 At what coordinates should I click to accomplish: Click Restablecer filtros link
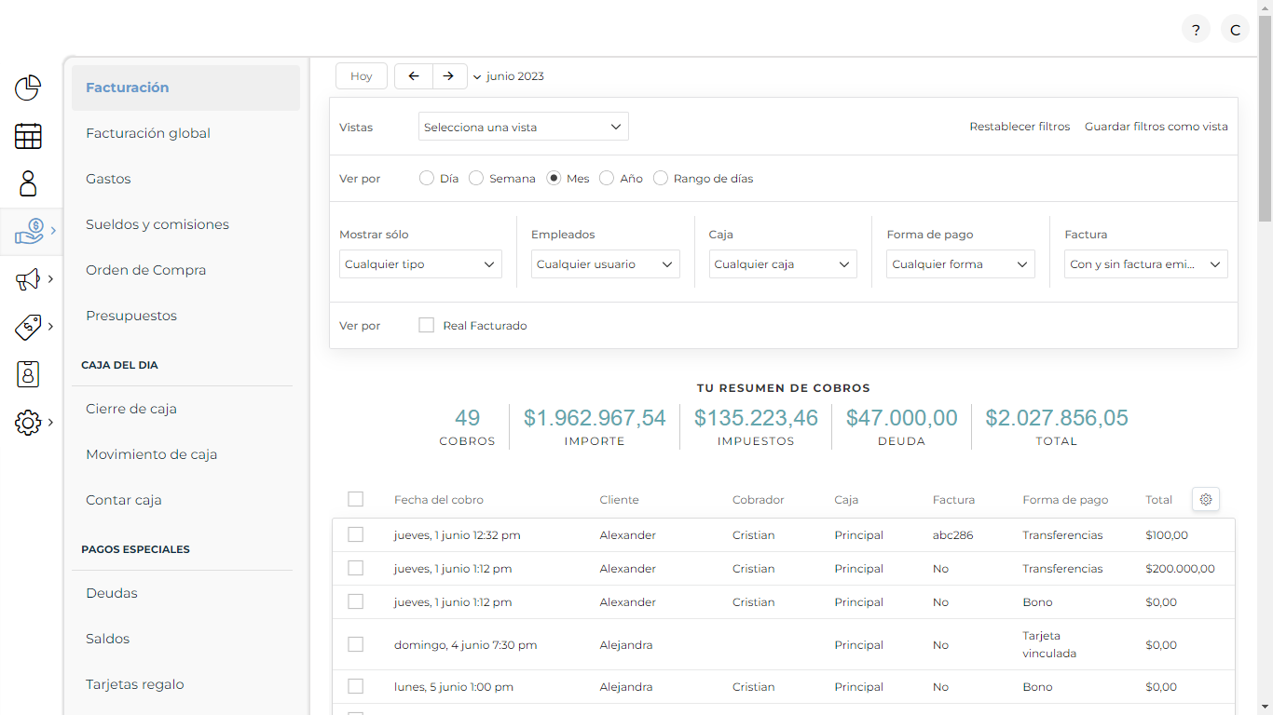(1020, 127)
